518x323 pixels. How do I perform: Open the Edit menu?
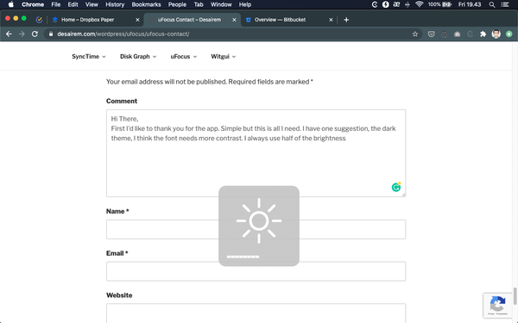point(73,4)
